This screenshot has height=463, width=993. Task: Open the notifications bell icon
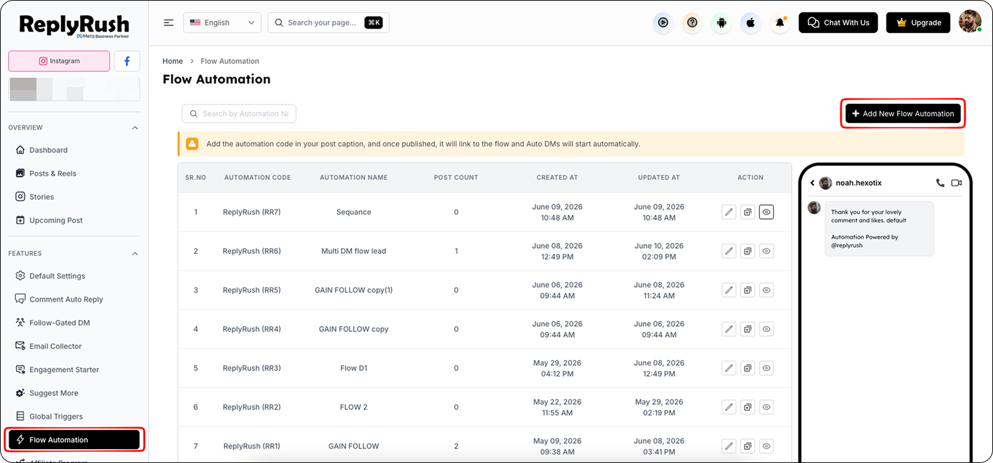tap(780, 22)
